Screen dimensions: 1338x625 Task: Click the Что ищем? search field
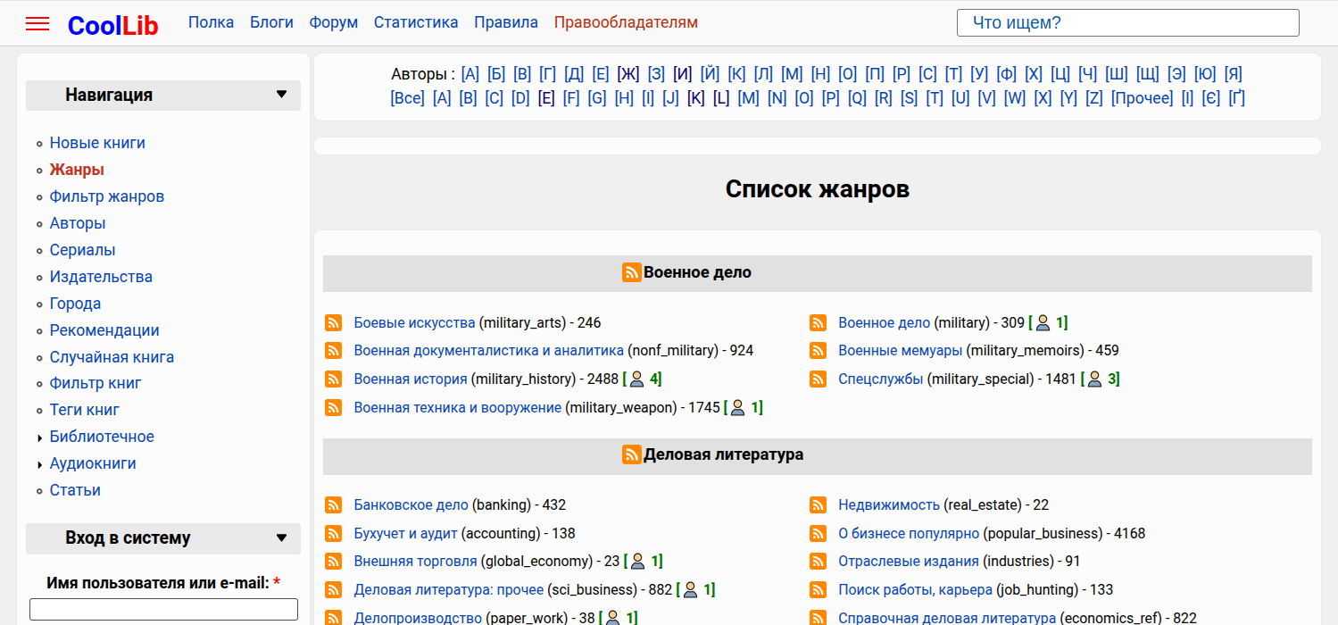1127,23
